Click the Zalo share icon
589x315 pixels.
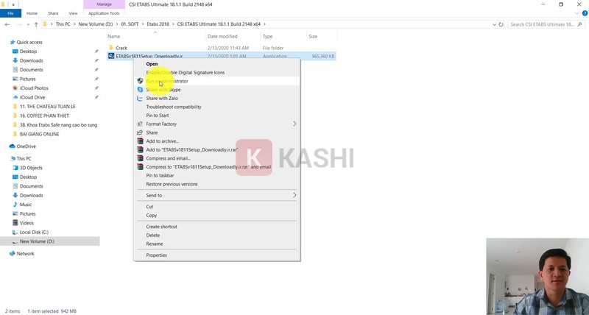tap(140, 98)
